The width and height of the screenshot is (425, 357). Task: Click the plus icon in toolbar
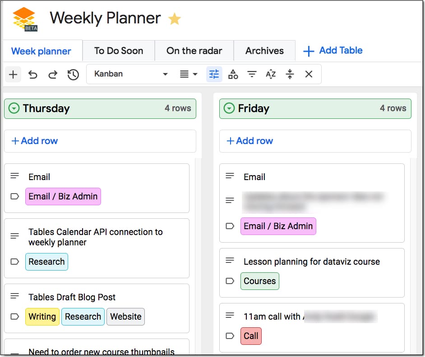pos(13,74)
